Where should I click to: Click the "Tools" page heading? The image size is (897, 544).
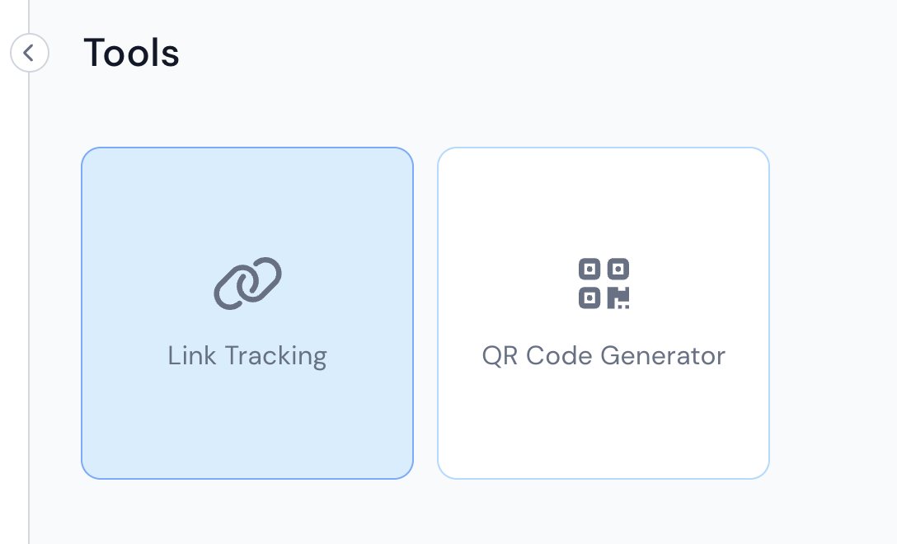click(132, 53)
